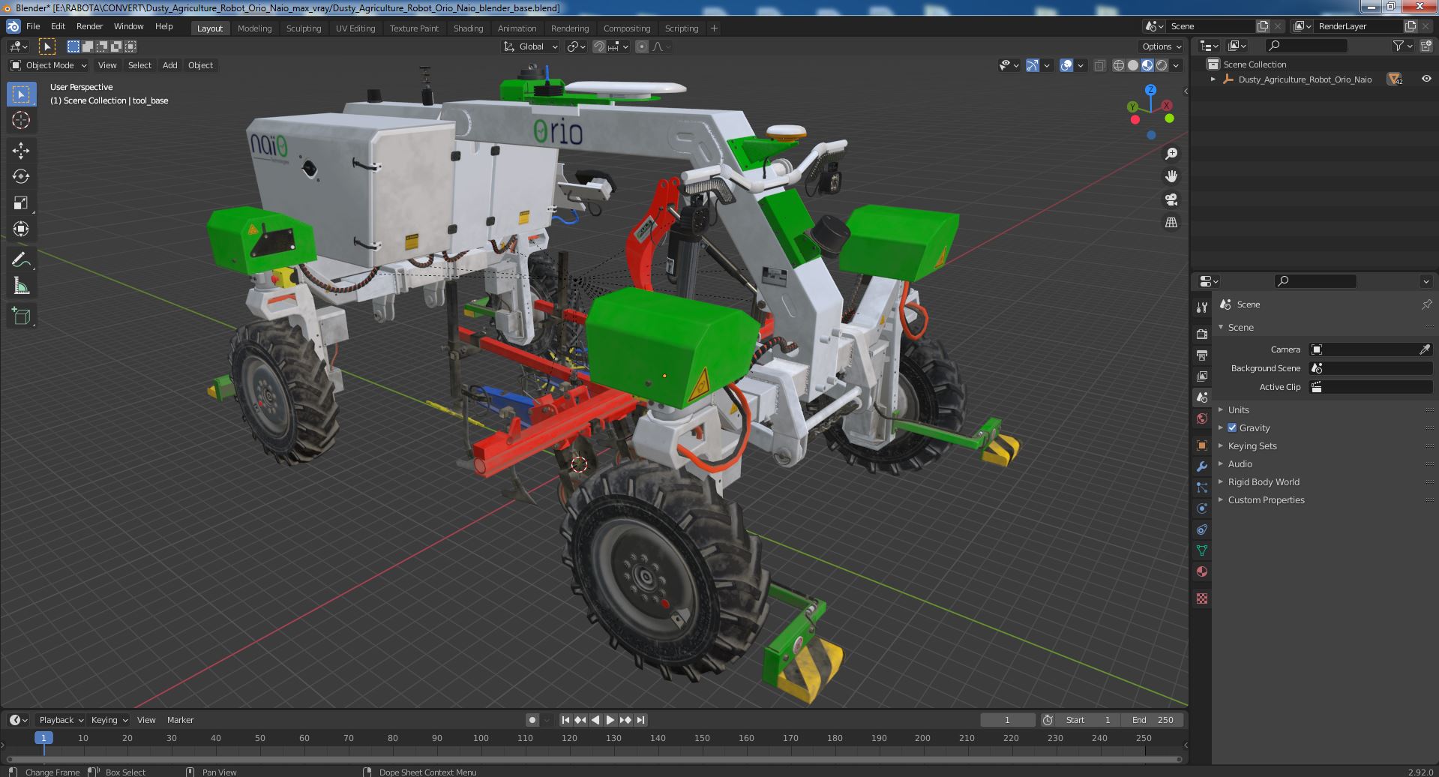
Task: Open the Output properties tab
Action: 1202,355
